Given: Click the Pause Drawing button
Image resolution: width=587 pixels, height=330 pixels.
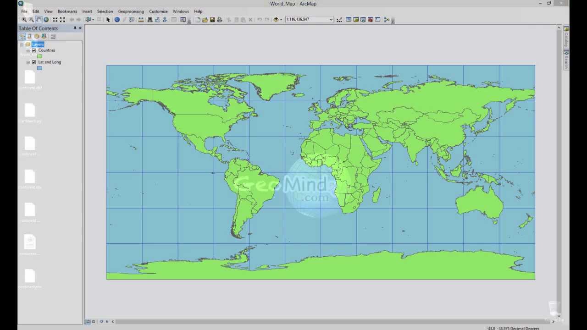Looking at the screenshot, I should point(107,321).
